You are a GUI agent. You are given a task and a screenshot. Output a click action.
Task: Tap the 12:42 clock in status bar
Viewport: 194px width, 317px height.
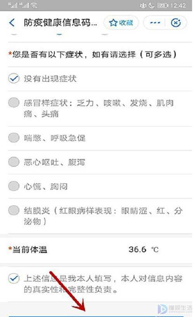(x=178, y=5)
